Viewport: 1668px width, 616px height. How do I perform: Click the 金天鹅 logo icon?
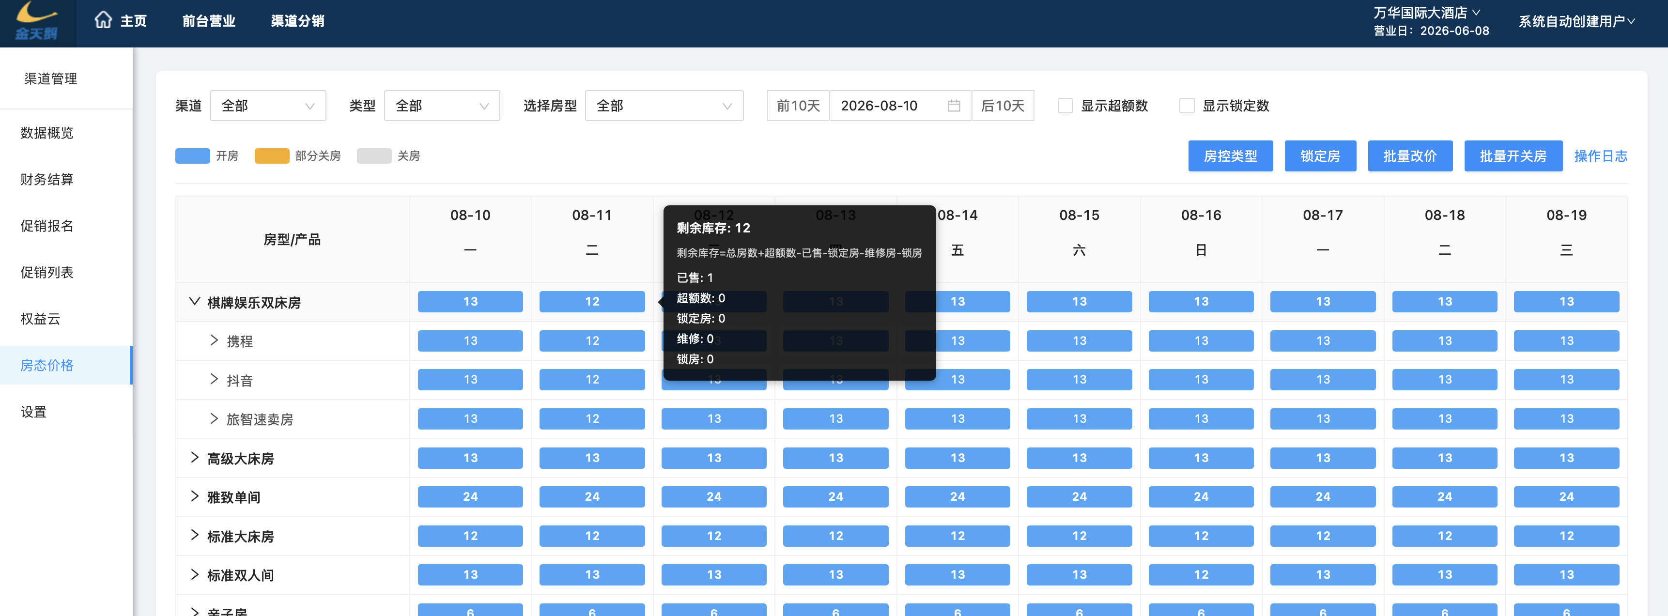coord(37,21)
